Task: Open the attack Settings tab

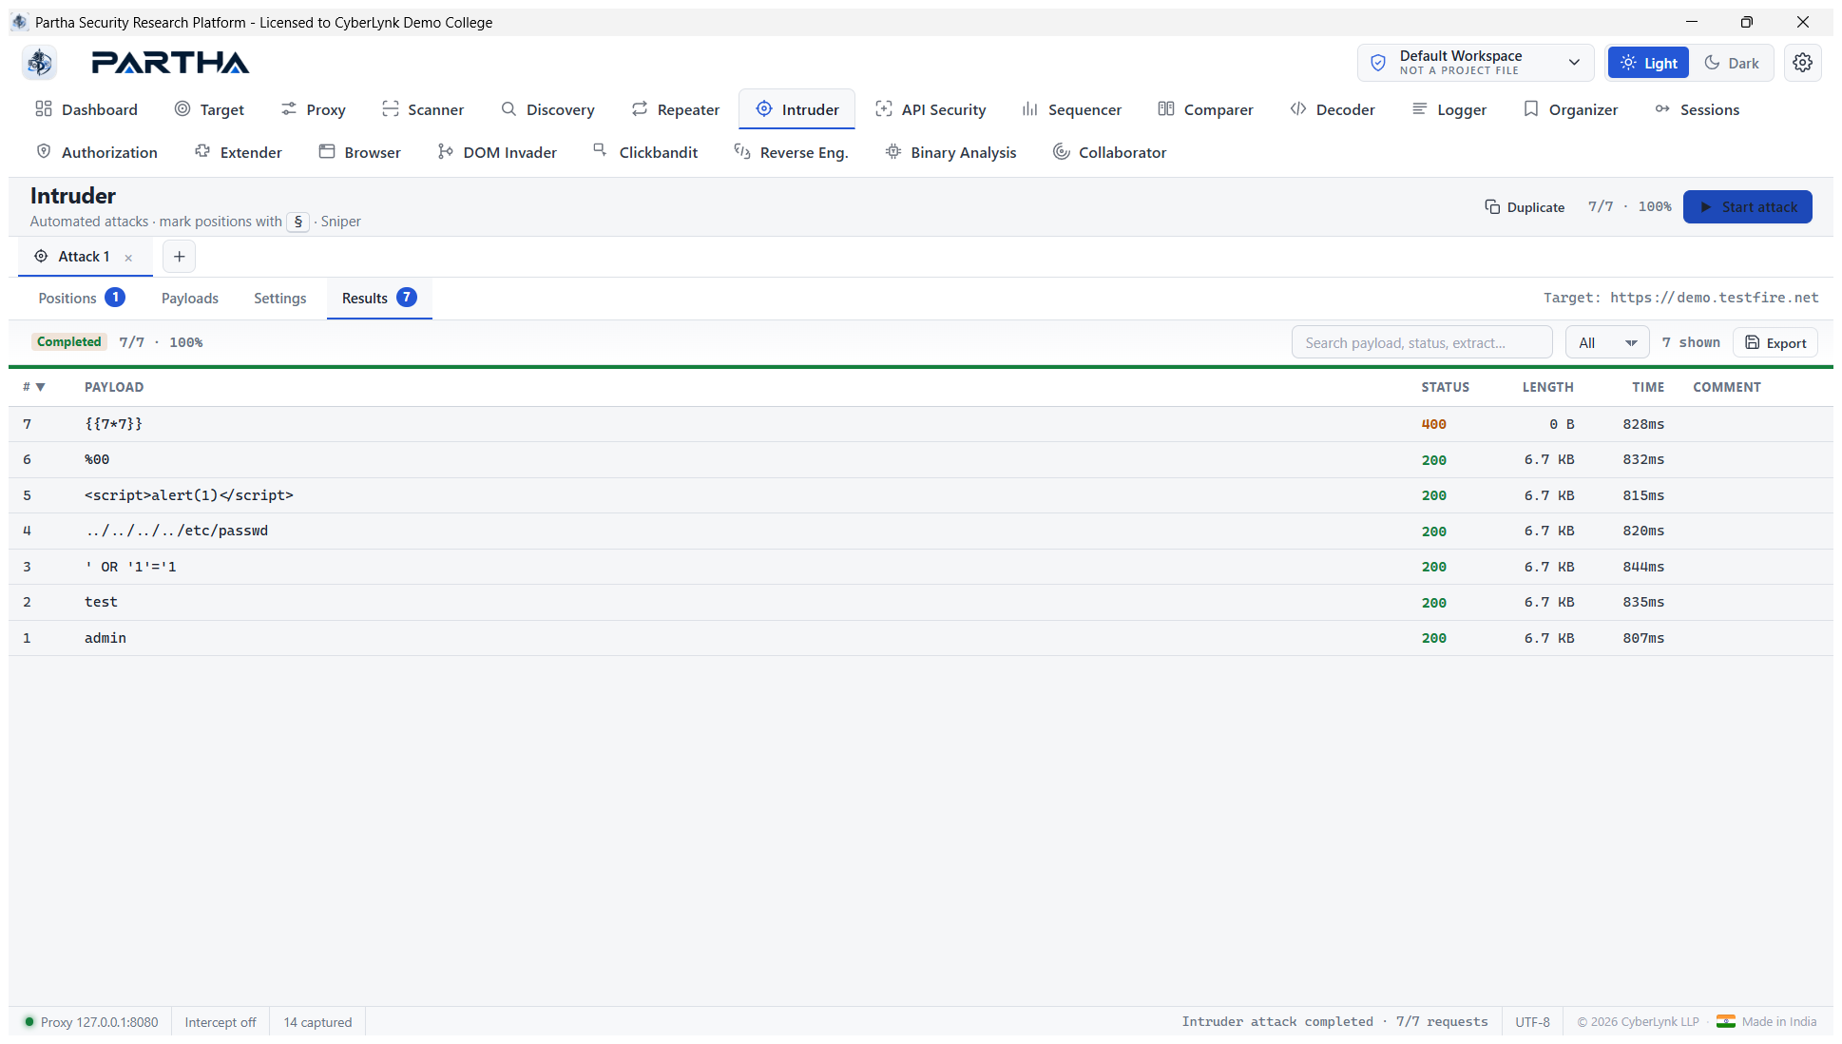Action: tap(280, 299)
